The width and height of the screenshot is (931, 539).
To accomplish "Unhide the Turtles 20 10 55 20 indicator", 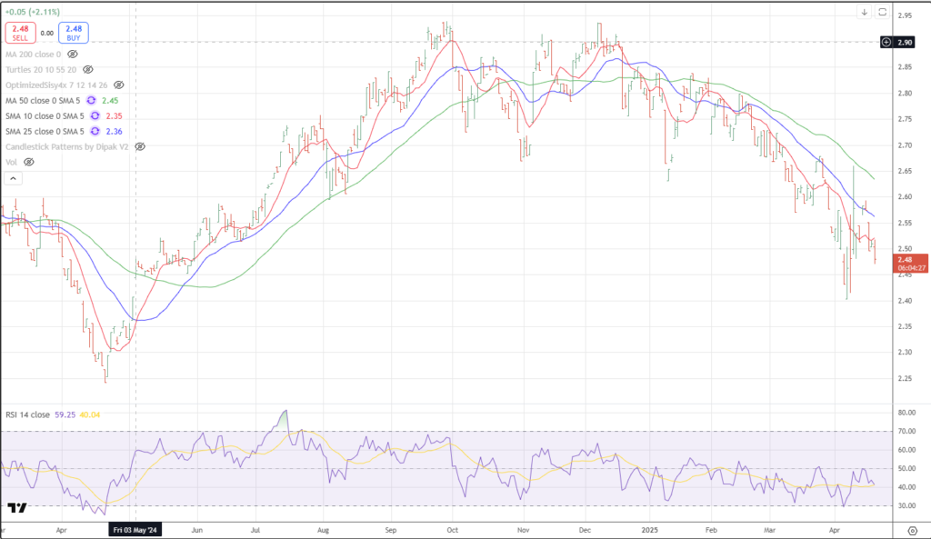I will [x=88, y=69].
